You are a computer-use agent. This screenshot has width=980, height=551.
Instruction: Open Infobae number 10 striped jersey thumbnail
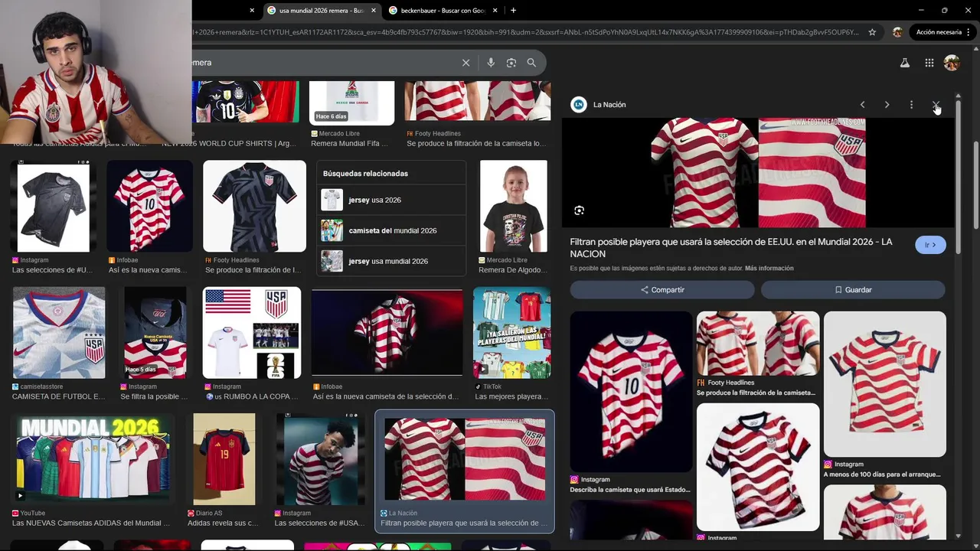pos(149,206)
